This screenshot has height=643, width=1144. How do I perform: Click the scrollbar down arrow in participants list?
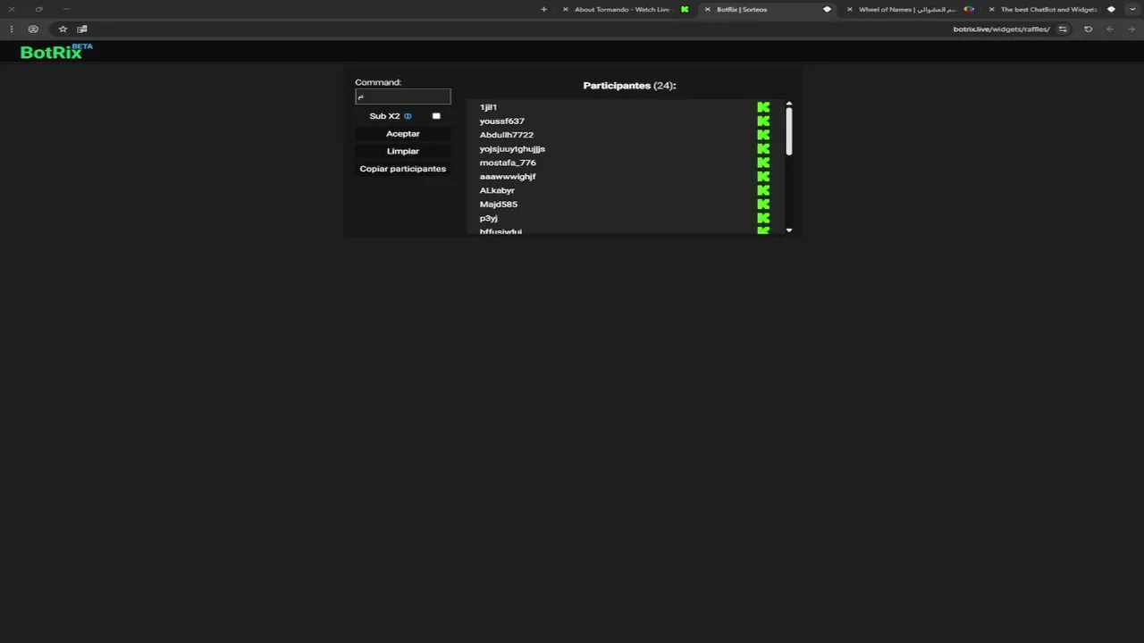789,230
